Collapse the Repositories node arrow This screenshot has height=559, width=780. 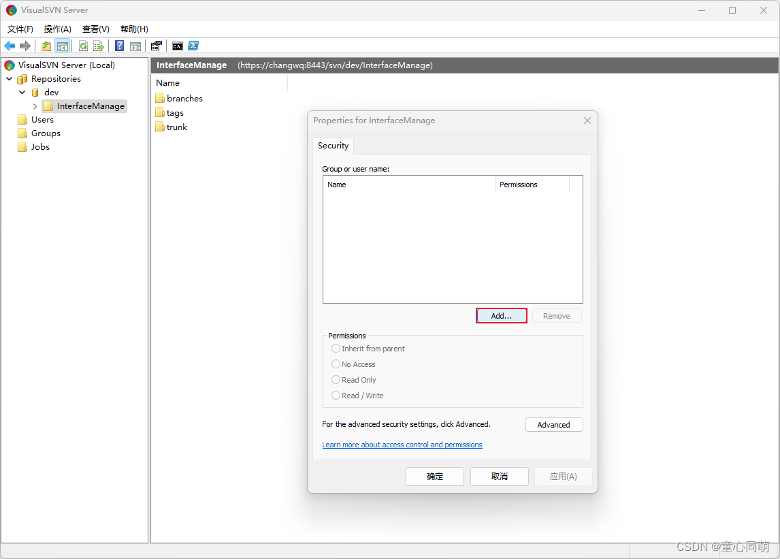[10, 79]
